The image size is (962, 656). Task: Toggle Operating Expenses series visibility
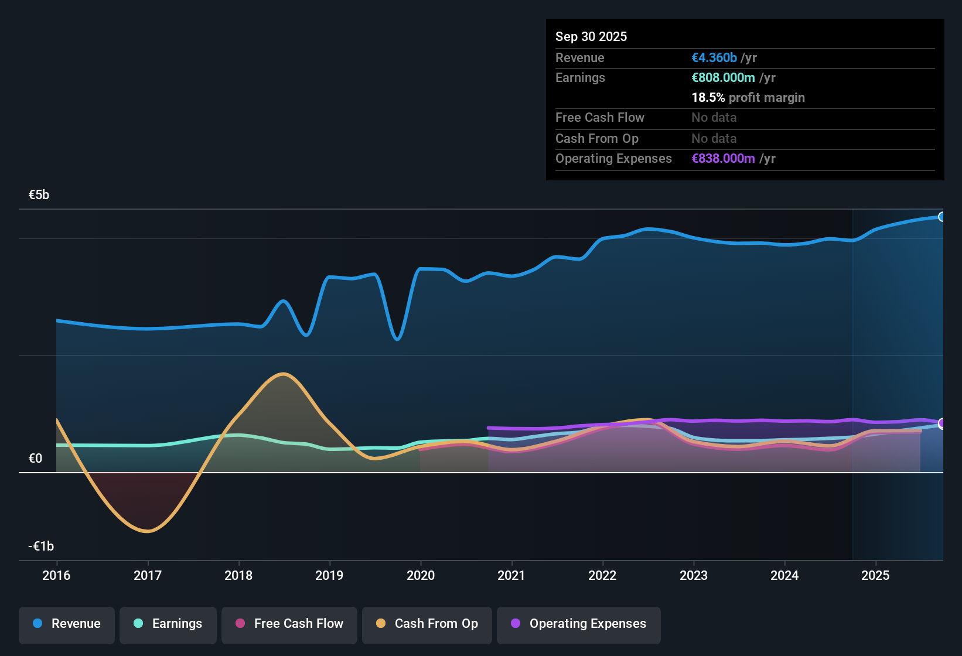coord(578,625)
